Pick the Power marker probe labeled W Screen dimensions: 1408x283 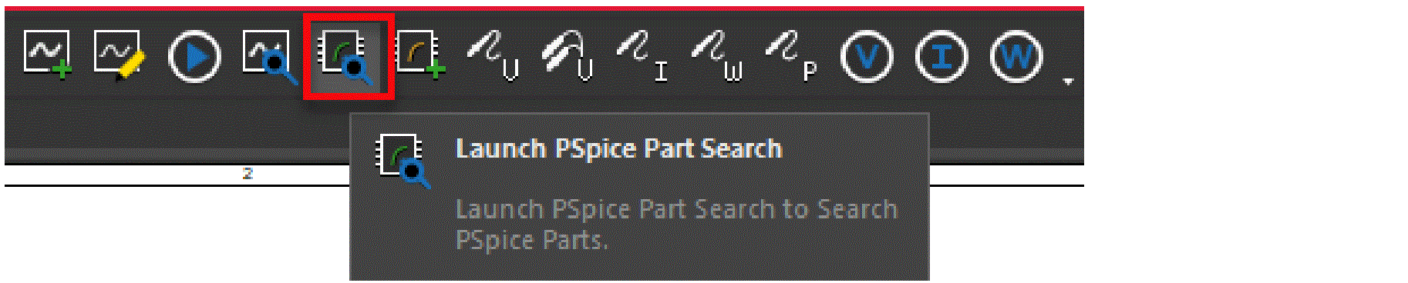click(x=717, y=55)
